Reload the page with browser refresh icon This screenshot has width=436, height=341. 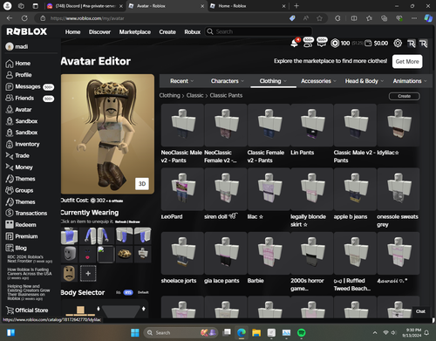[24, 18]
